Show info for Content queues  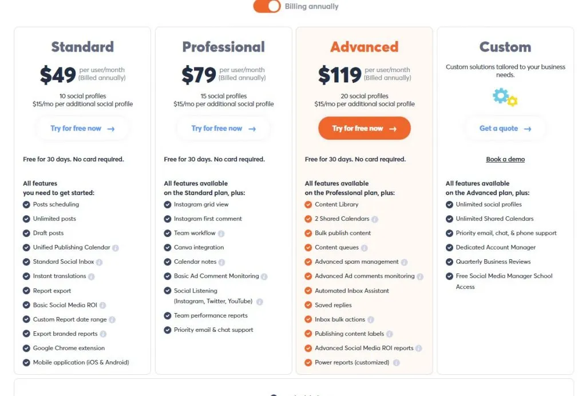click(365, 248)
